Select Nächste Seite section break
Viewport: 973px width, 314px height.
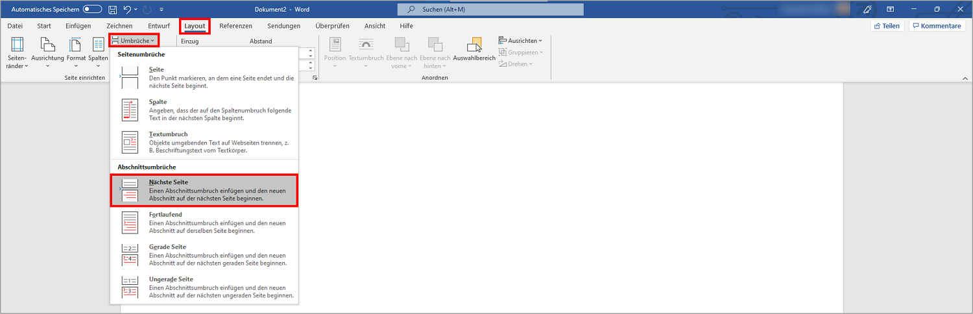click(x=204, y=191)
